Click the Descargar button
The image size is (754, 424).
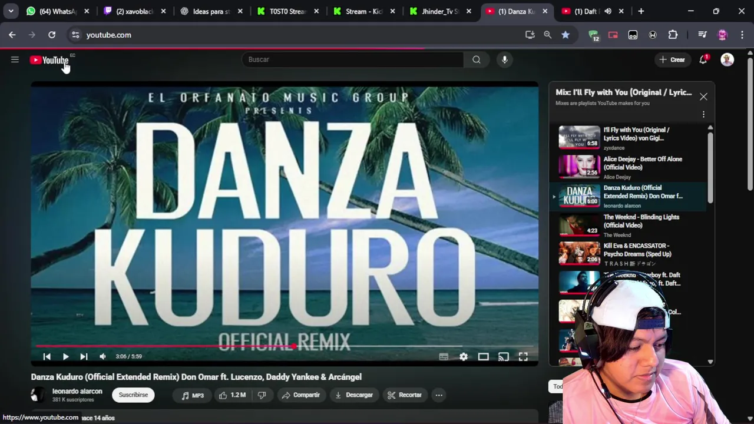[x=353, y=395]
